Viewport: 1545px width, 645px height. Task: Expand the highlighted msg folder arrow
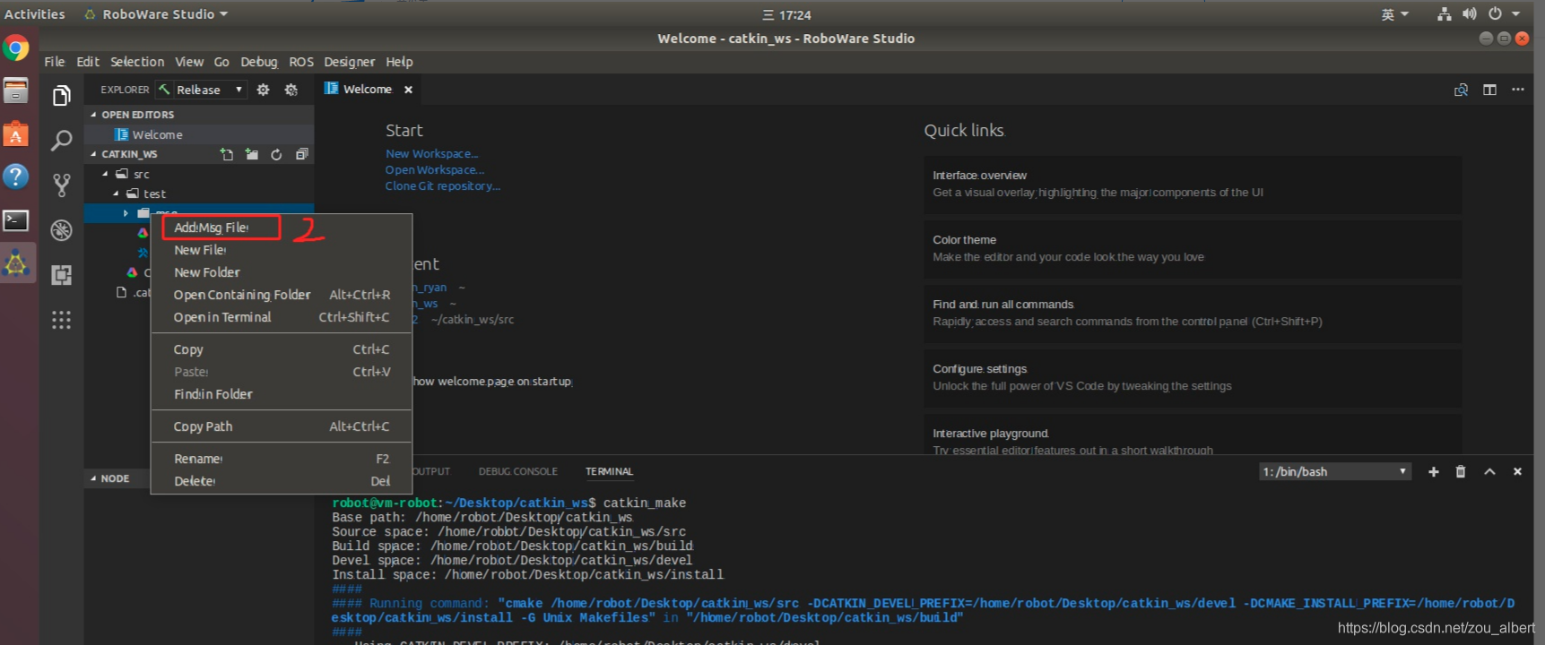(x=126, y=213)
